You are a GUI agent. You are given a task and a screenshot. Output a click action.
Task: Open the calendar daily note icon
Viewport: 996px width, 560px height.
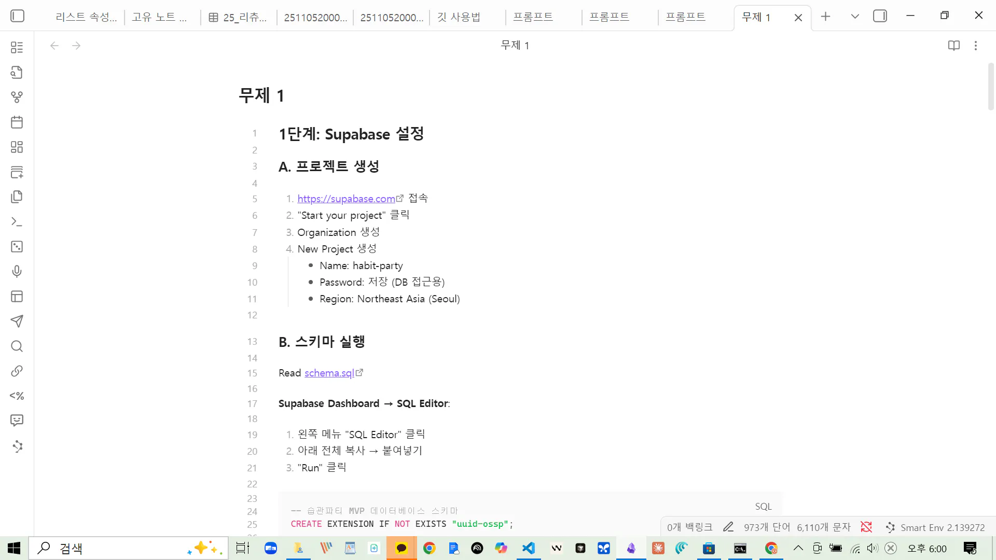(x=17, y=122)
